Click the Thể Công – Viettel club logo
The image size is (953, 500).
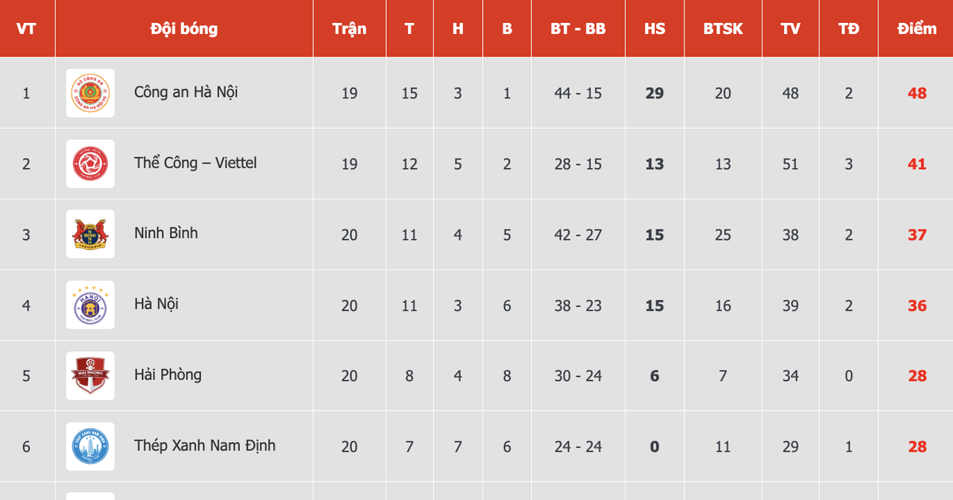(90, 163)
